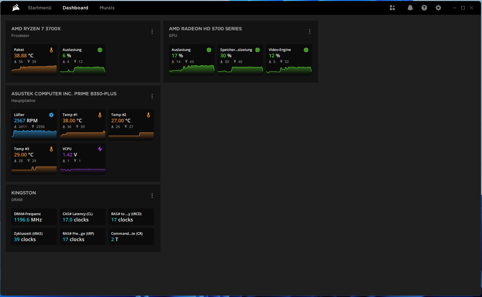
Task: Open options menu for Kingston DRAM
Action: (x=152, y=195)
